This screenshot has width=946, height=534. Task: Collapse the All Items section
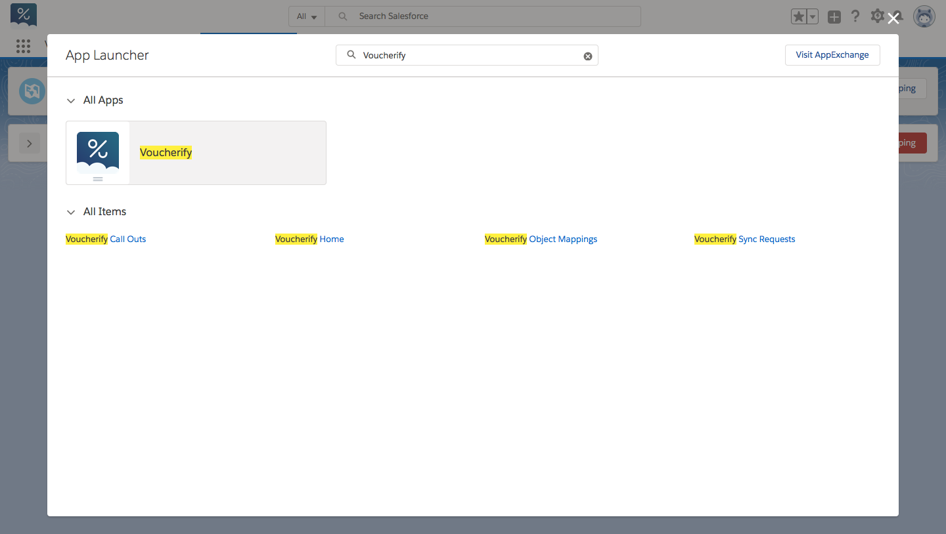[x=71, y=212]
